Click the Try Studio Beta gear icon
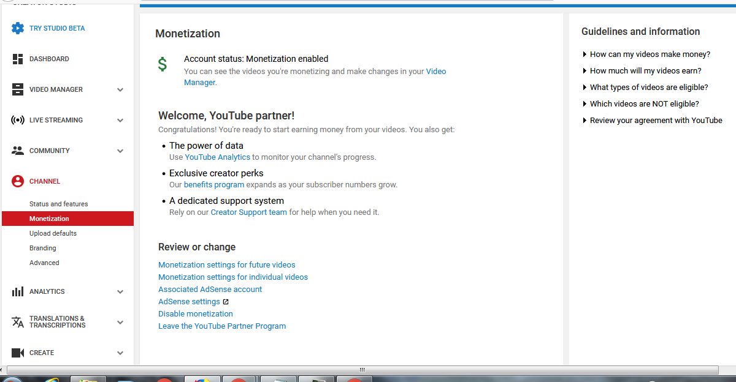736x382 pixels. point(18,28)
